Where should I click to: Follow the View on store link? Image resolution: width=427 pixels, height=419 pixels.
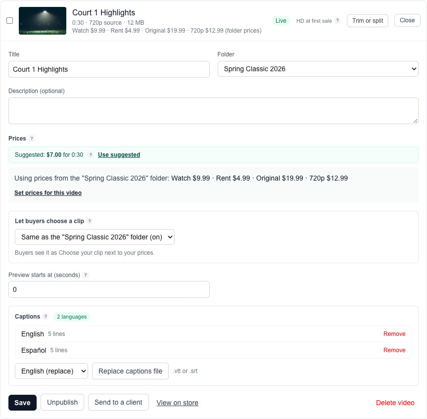(x=177, y=403)
